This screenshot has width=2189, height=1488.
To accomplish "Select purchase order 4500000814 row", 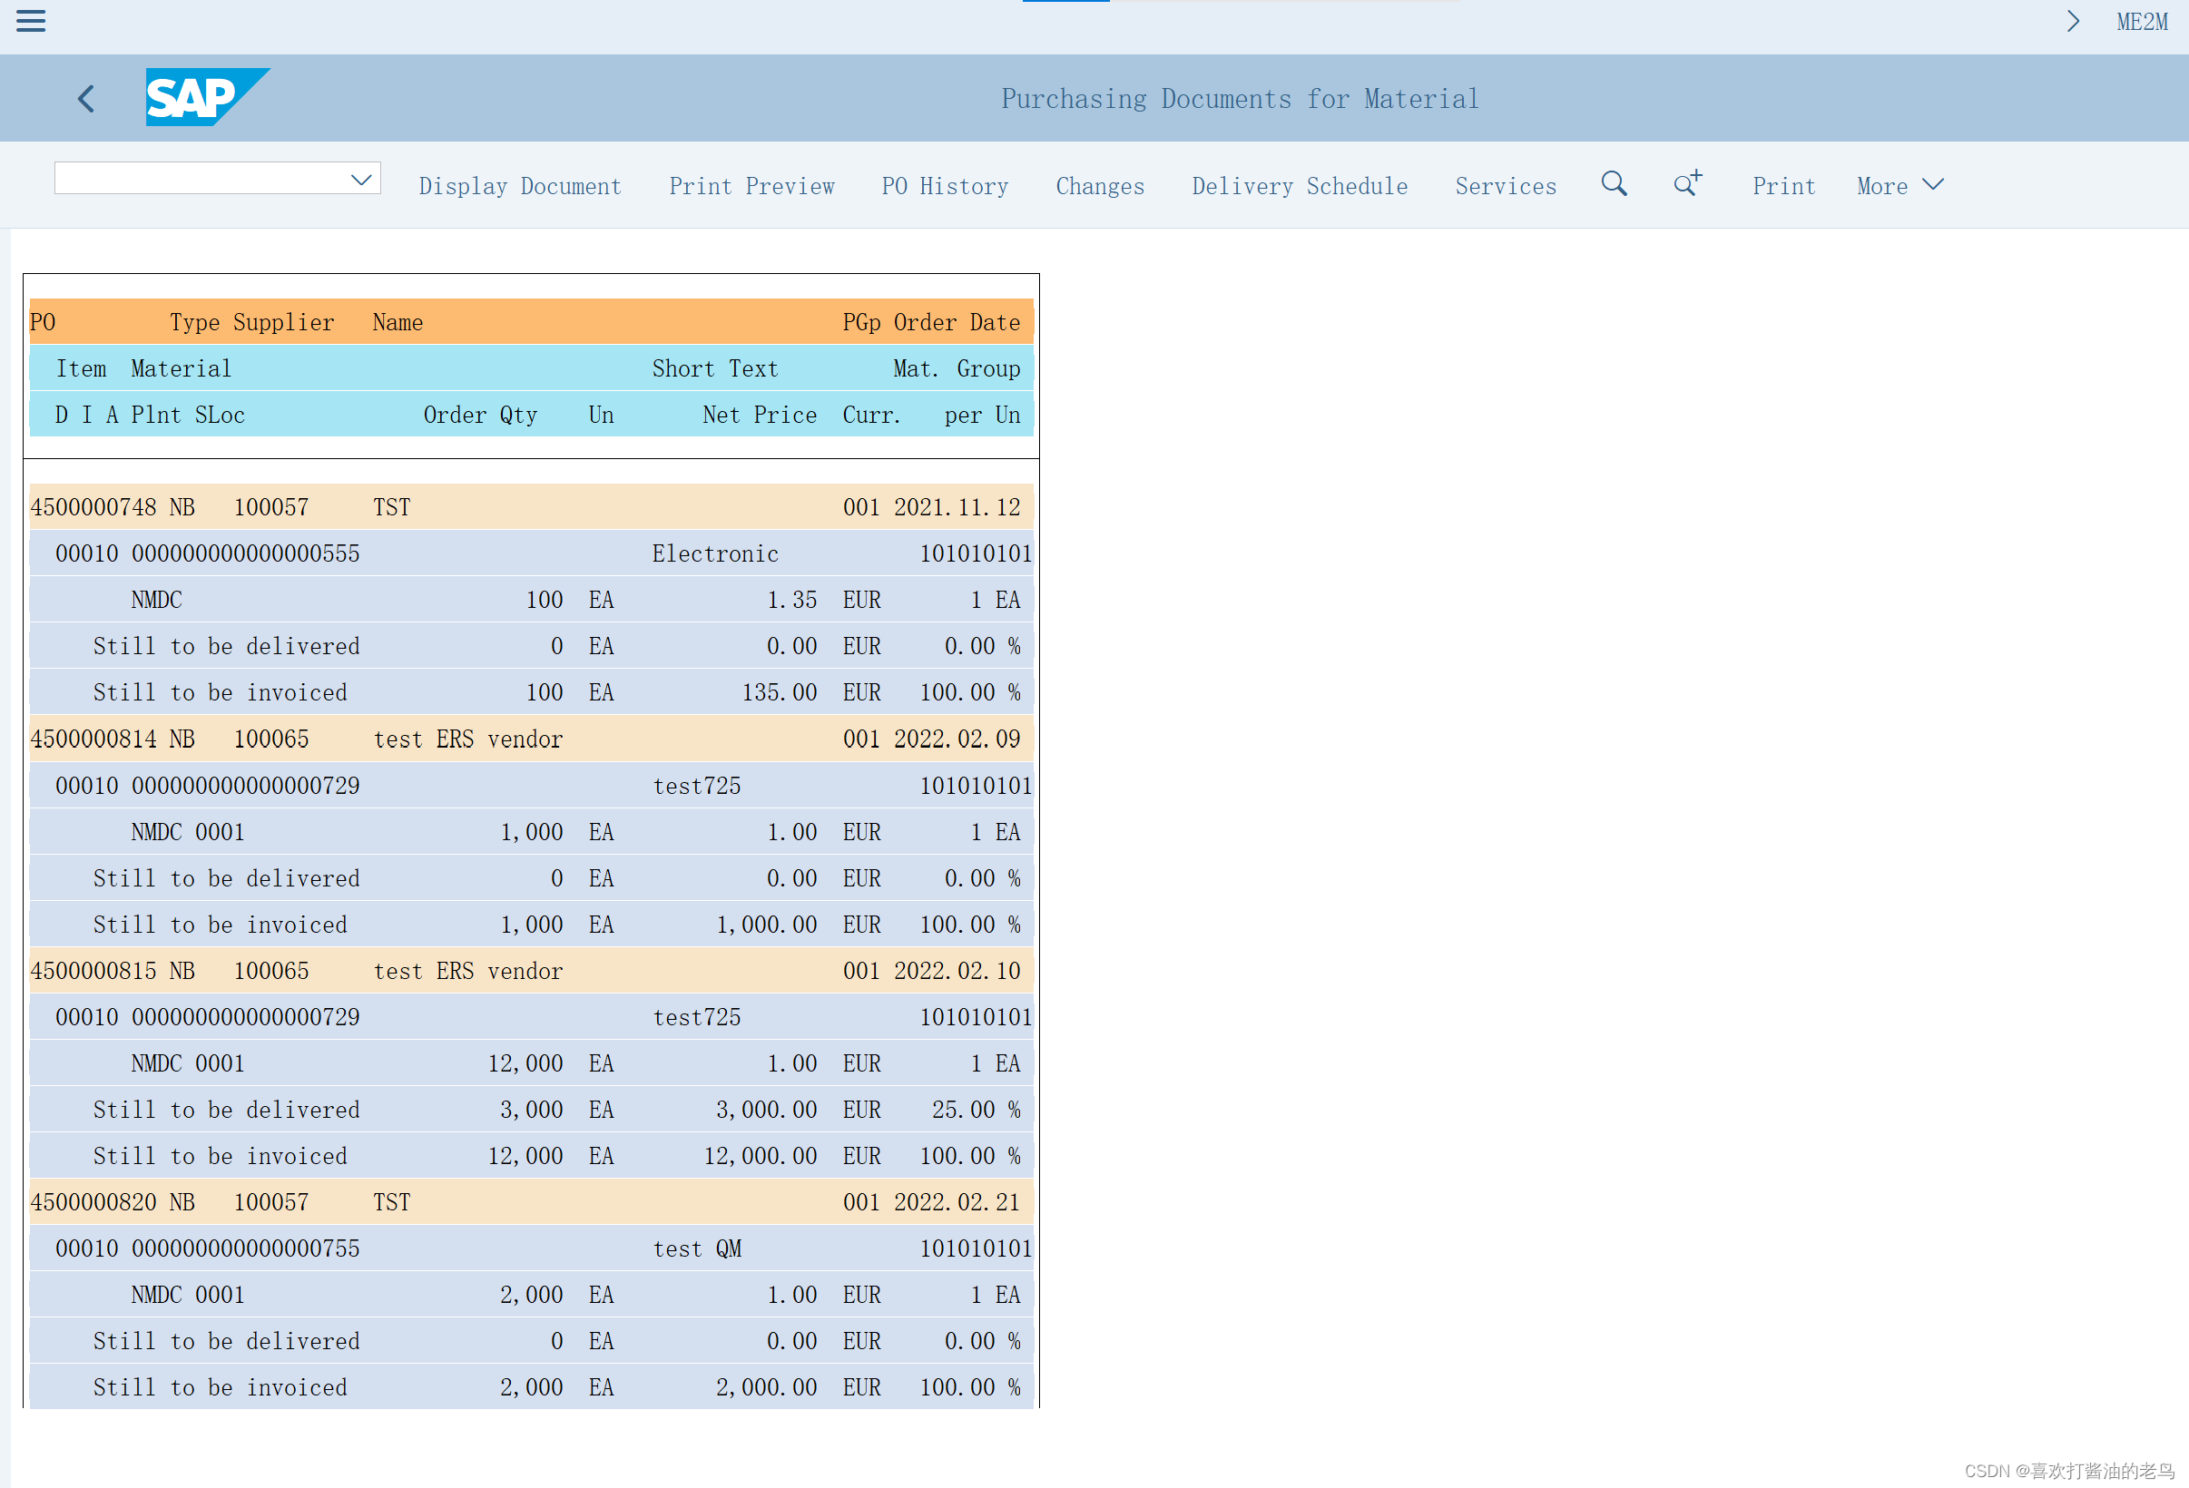I will coord(93,739).
